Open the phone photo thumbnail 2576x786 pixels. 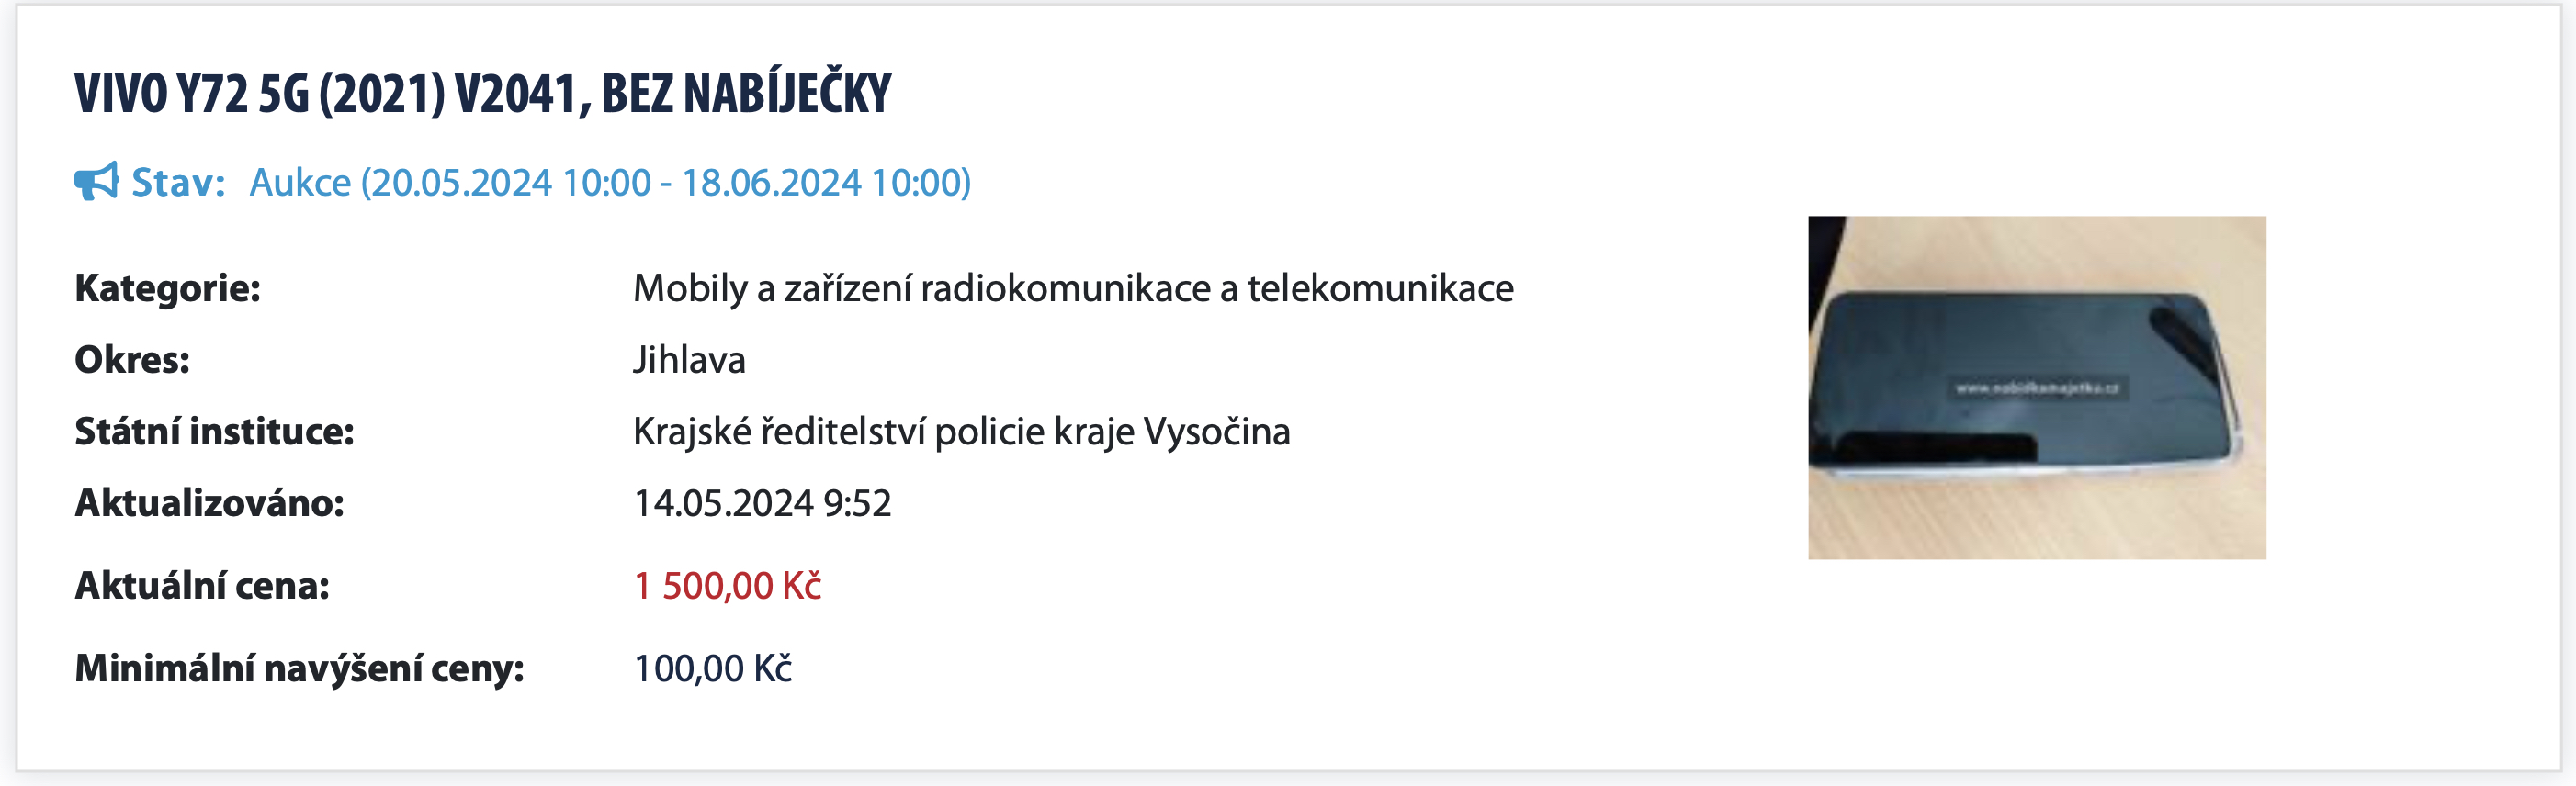(2036, 387)
